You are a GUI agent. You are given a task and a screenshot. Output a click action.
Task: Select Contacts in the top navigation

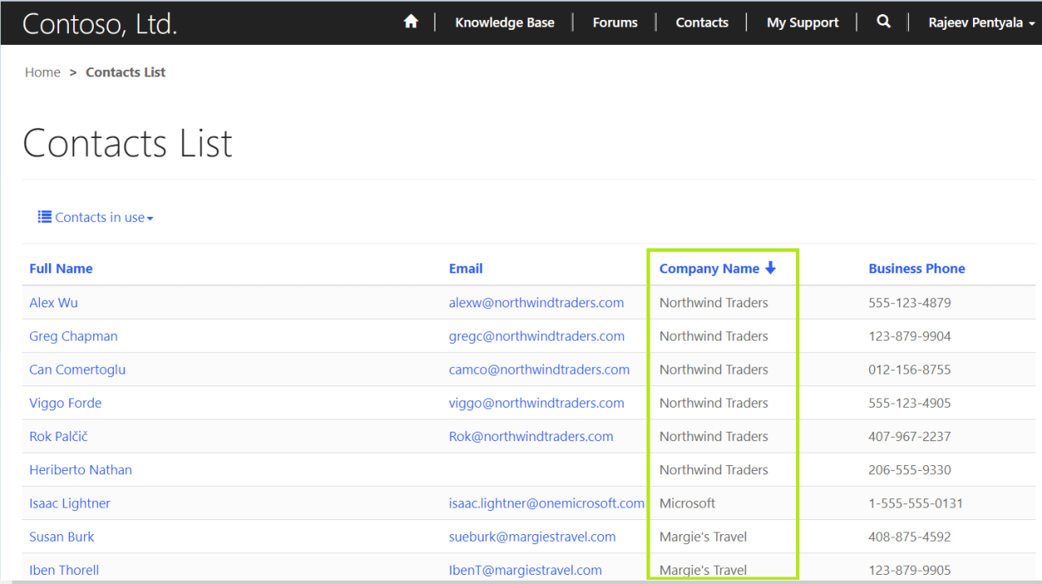coord(701,22)
